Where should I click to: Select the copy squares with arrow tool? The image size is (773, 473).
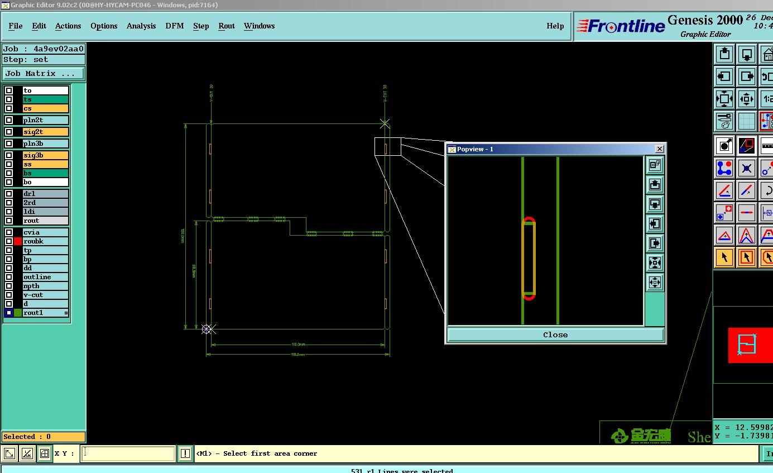[724, 213]
